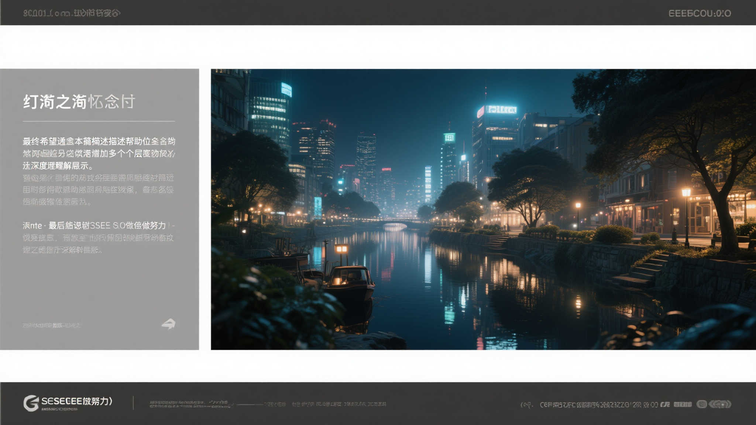Click the night city canal photo
The height and width of the screenshot is (425, 756).
pyautogui.click(x=483, y=209)
